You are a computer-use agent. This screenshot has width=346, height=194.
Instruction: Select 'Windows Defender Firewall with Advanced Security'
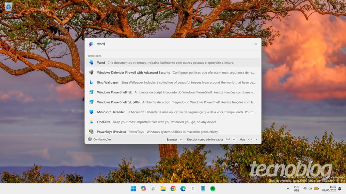(134, 73)
